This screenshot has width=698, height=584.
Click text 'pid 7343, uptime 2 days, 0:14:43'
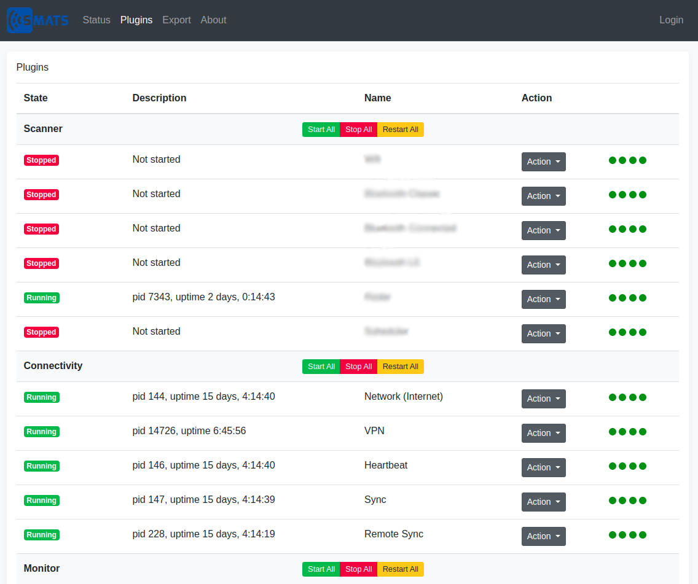tap(203, 297)
